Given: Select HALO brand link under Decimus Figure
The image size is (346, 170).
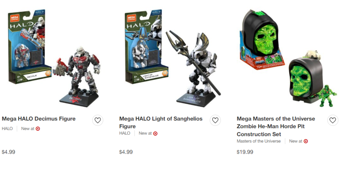Looking at the screenshot, I should point(7,128).
